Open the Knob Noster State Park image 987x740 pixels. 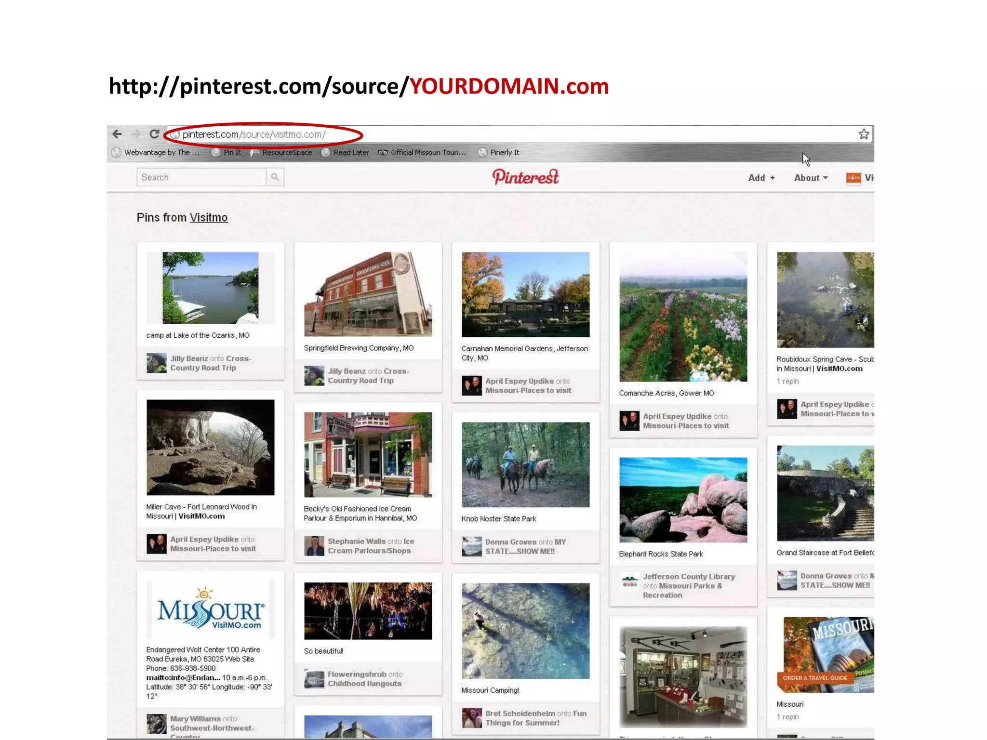[x=525, y=464]
